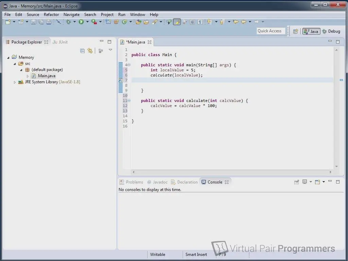Open the Refactor menu
348x261 pixels.
51,14
